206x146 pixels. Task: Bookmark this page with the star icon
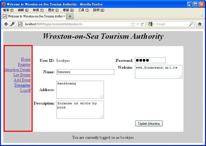[x=133, y=24]
